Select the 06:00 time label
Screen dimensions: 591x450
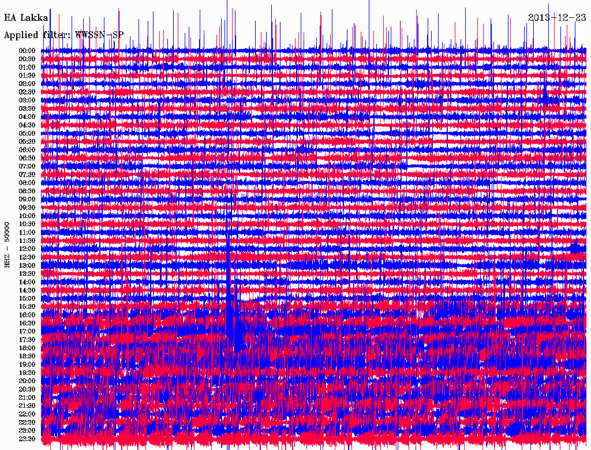point(27,149)
